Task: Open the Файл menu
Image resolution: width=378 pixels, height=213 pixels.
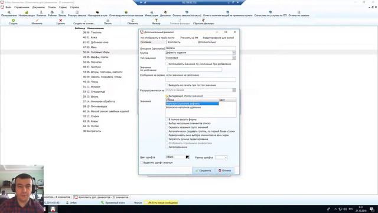Action: click(x=8, y=7)
